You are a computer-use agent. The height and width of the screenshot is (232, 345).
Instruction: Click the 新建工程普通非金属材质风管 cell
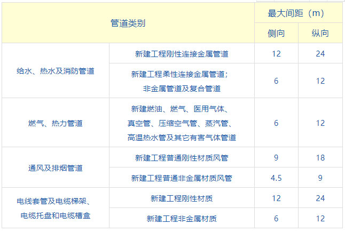182,178
